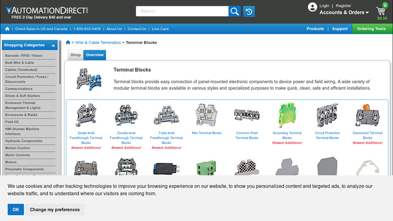393x221 pixels.
Task: Click the breadcrumb home icon
Action: [x=68, y=43]
